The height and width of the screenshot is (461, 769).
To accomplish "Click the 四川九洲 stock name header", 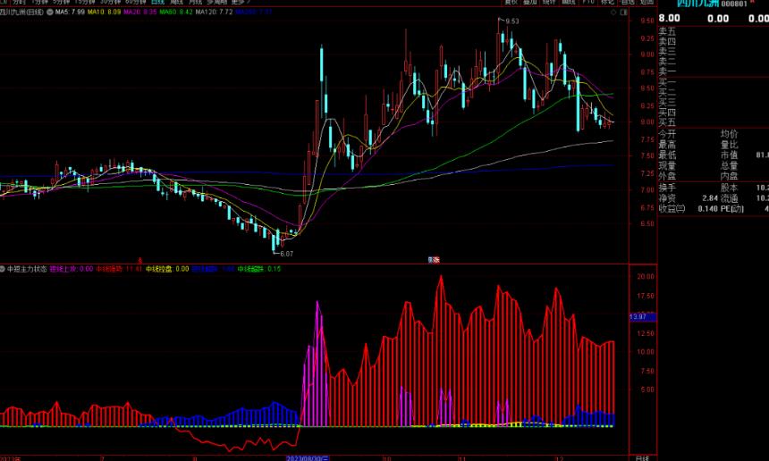I will (697, 4).
